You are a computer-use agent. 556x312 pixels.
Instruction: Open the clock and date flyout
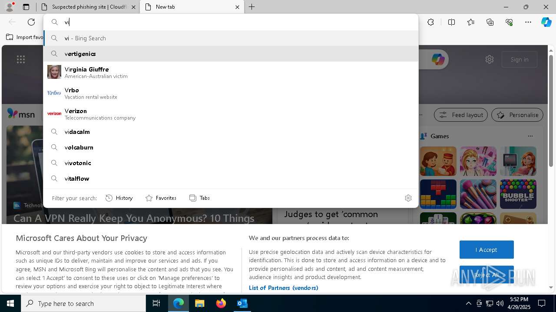coord(519,303)
